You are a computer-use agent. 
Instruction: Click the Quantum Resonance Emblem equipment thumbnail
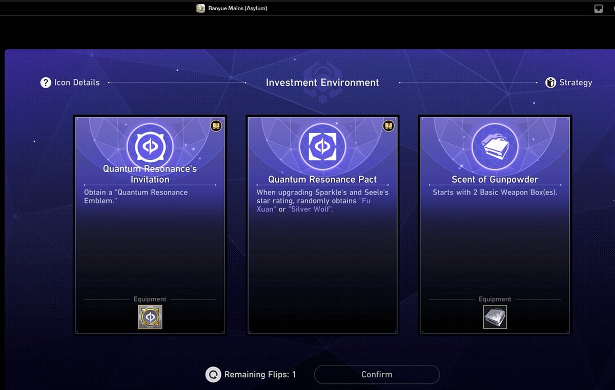coord(150,317)
